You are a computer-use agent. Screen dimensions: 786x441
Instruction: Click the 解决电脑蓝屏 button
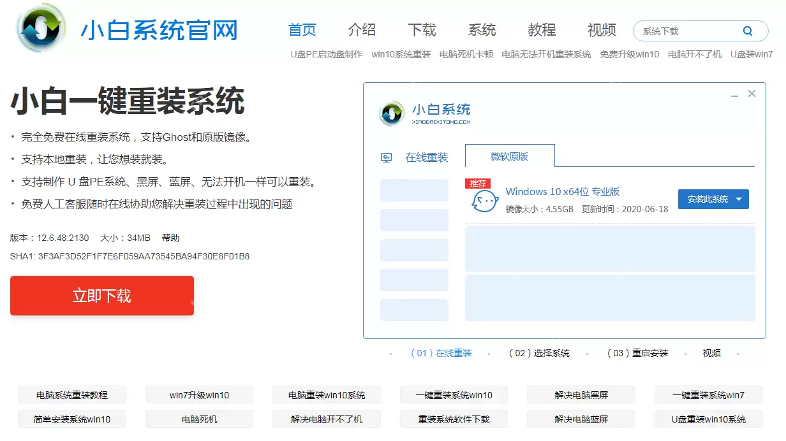coord(581,419)
